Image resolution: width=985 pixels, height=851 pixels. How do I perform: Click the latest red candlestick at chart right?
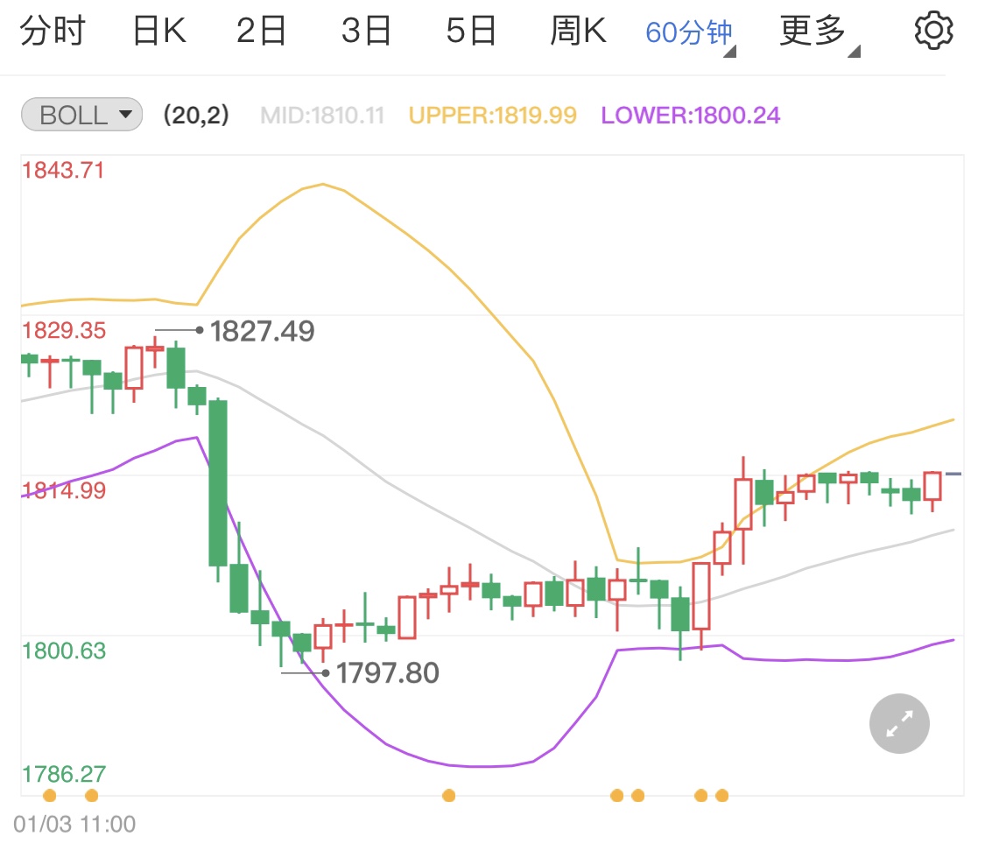coord(932,486)
